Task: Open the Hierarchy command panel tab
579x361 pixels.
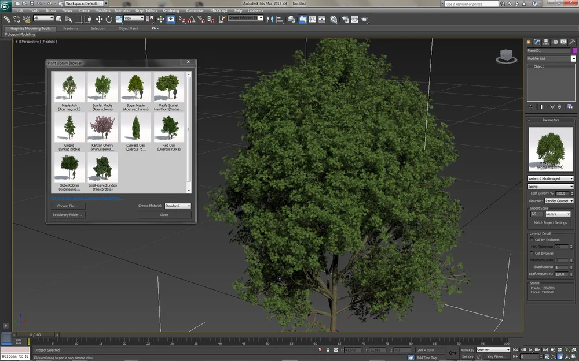Action: point(546,42)
